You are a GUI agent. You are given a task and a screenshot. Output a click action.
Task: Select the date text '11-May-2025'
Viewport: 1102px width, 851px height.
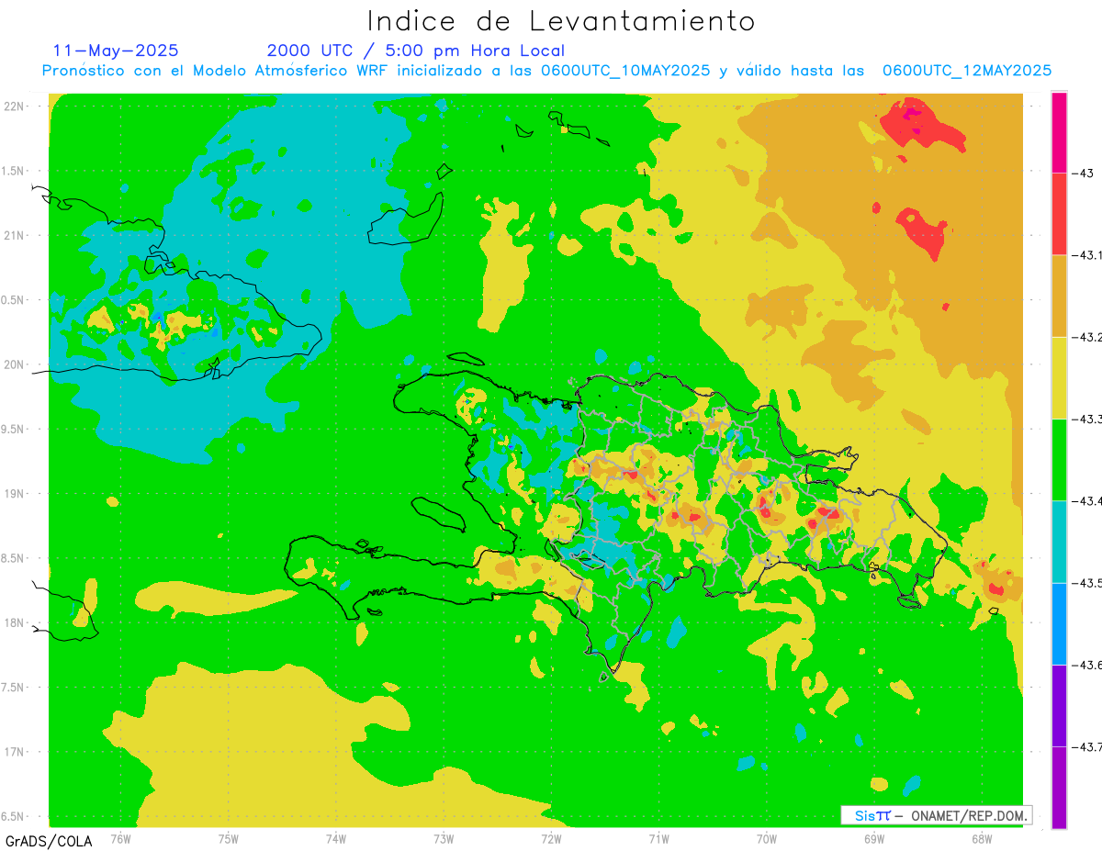pos(116,50)
